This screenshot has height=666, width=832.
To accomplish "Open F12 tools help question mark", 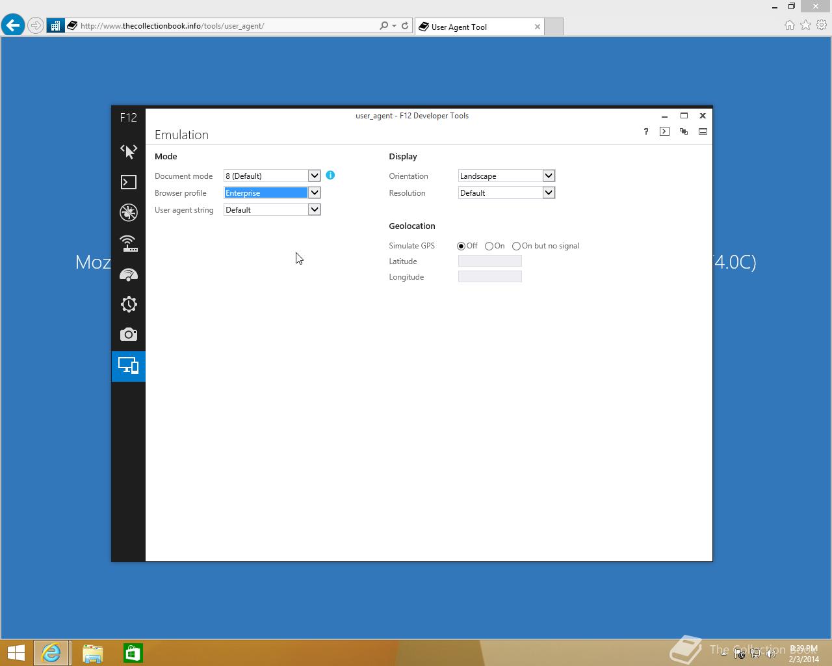I will click(646, 131).
